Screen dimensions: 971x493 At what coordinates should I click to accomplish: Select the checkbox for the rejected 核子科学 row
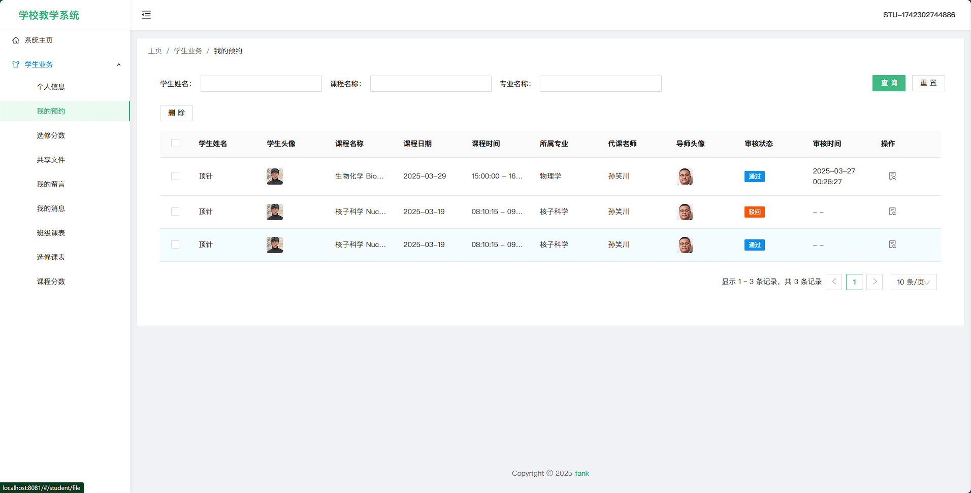(x=175, y=212)
